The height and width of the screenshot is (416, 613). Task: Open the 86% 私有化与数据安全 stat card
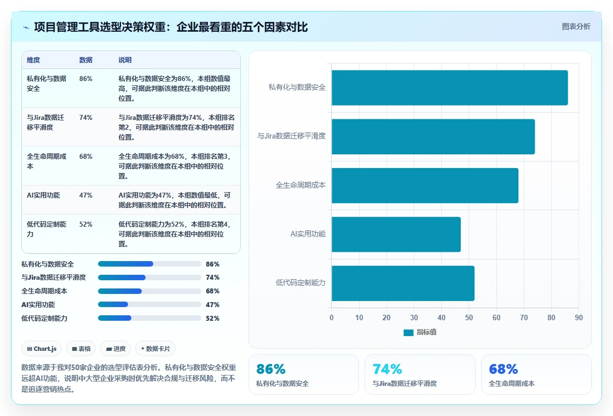(x=304, y=374)
